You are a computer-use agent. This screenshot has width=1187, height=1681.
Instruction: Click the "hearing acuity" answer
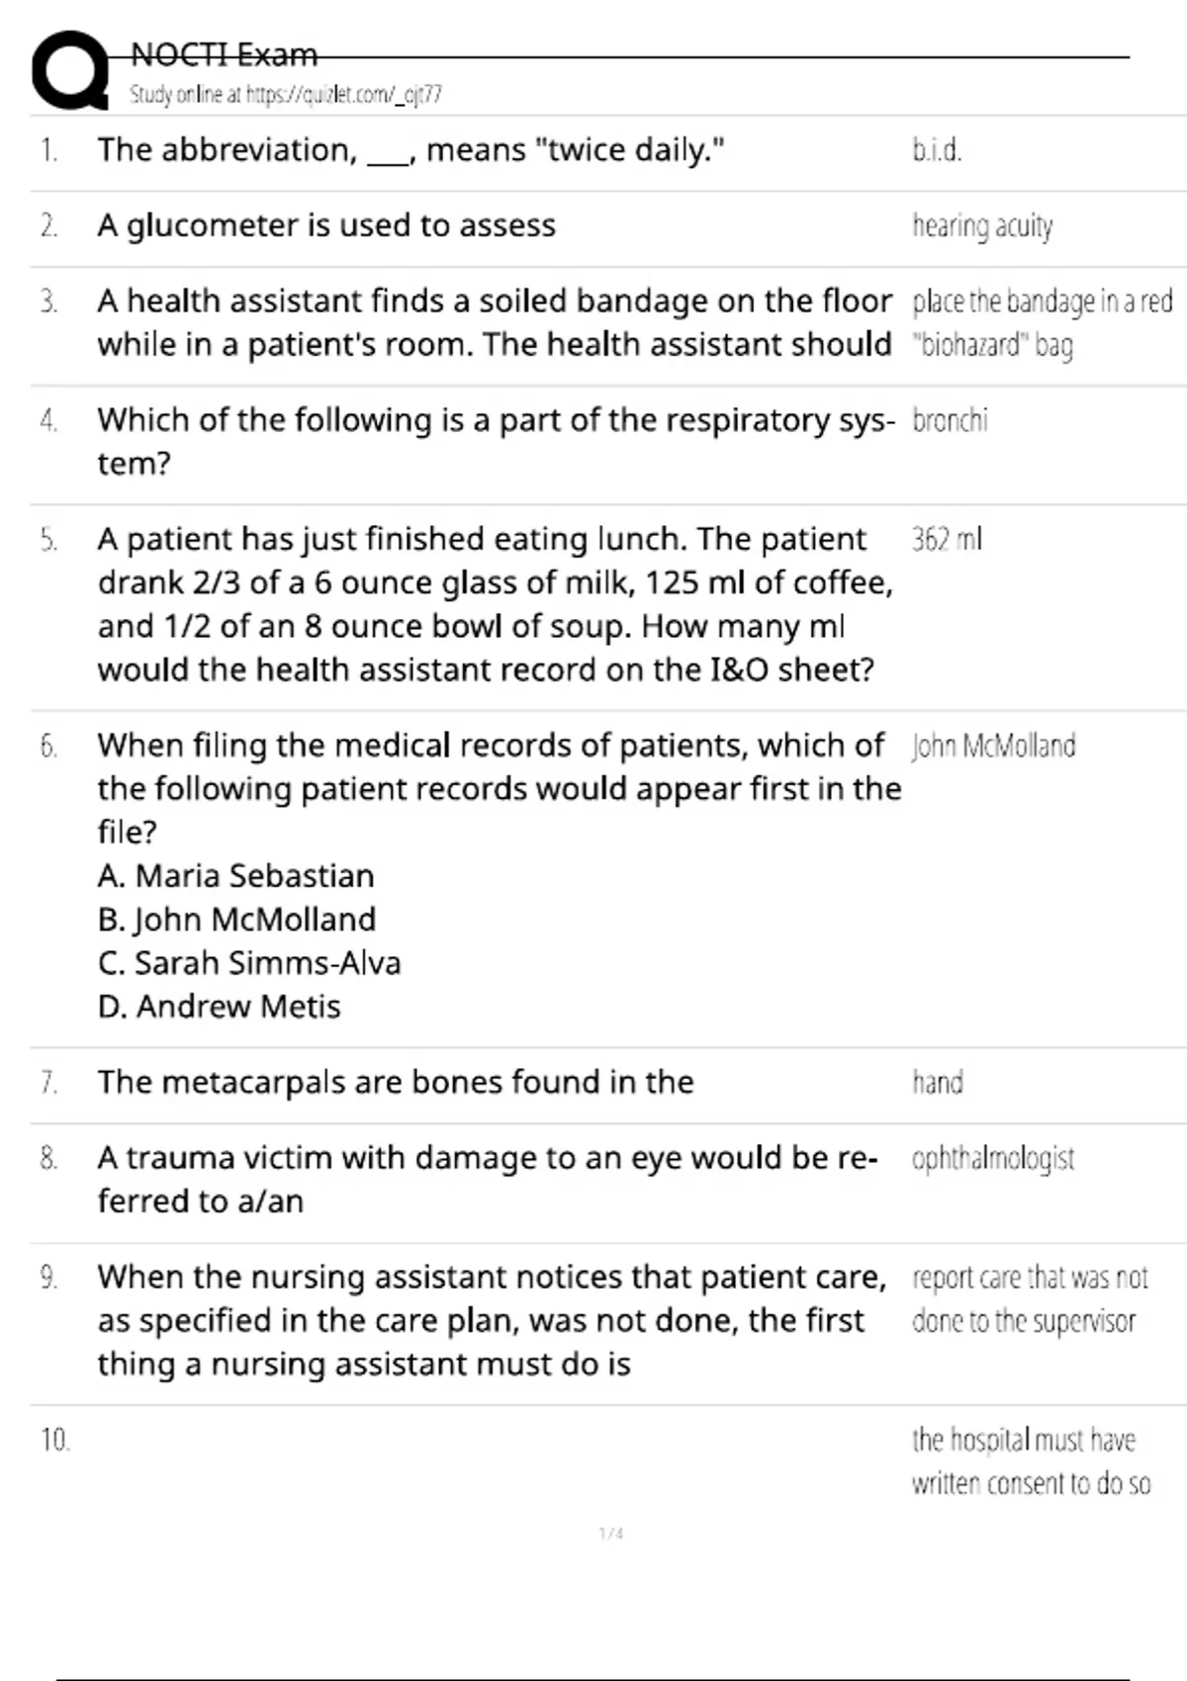pyautogui.click(x=982, y=226)
